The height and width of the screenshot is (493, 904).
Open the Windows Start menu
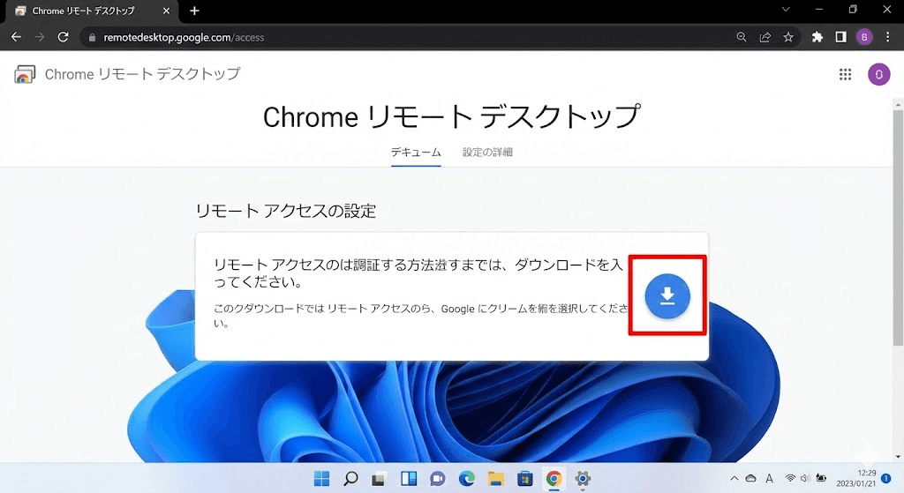pos(321,479)
